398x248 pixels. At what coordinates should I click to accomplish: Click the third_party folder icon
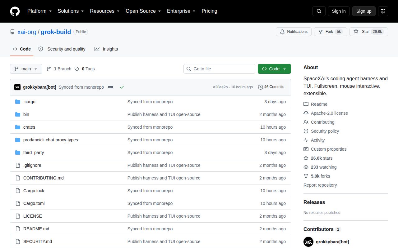(x=18, y=153)
